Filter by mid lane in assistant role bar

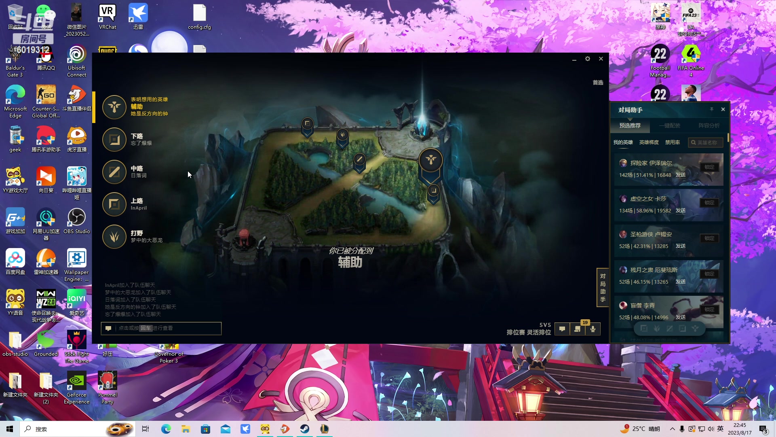click(670, 329)
